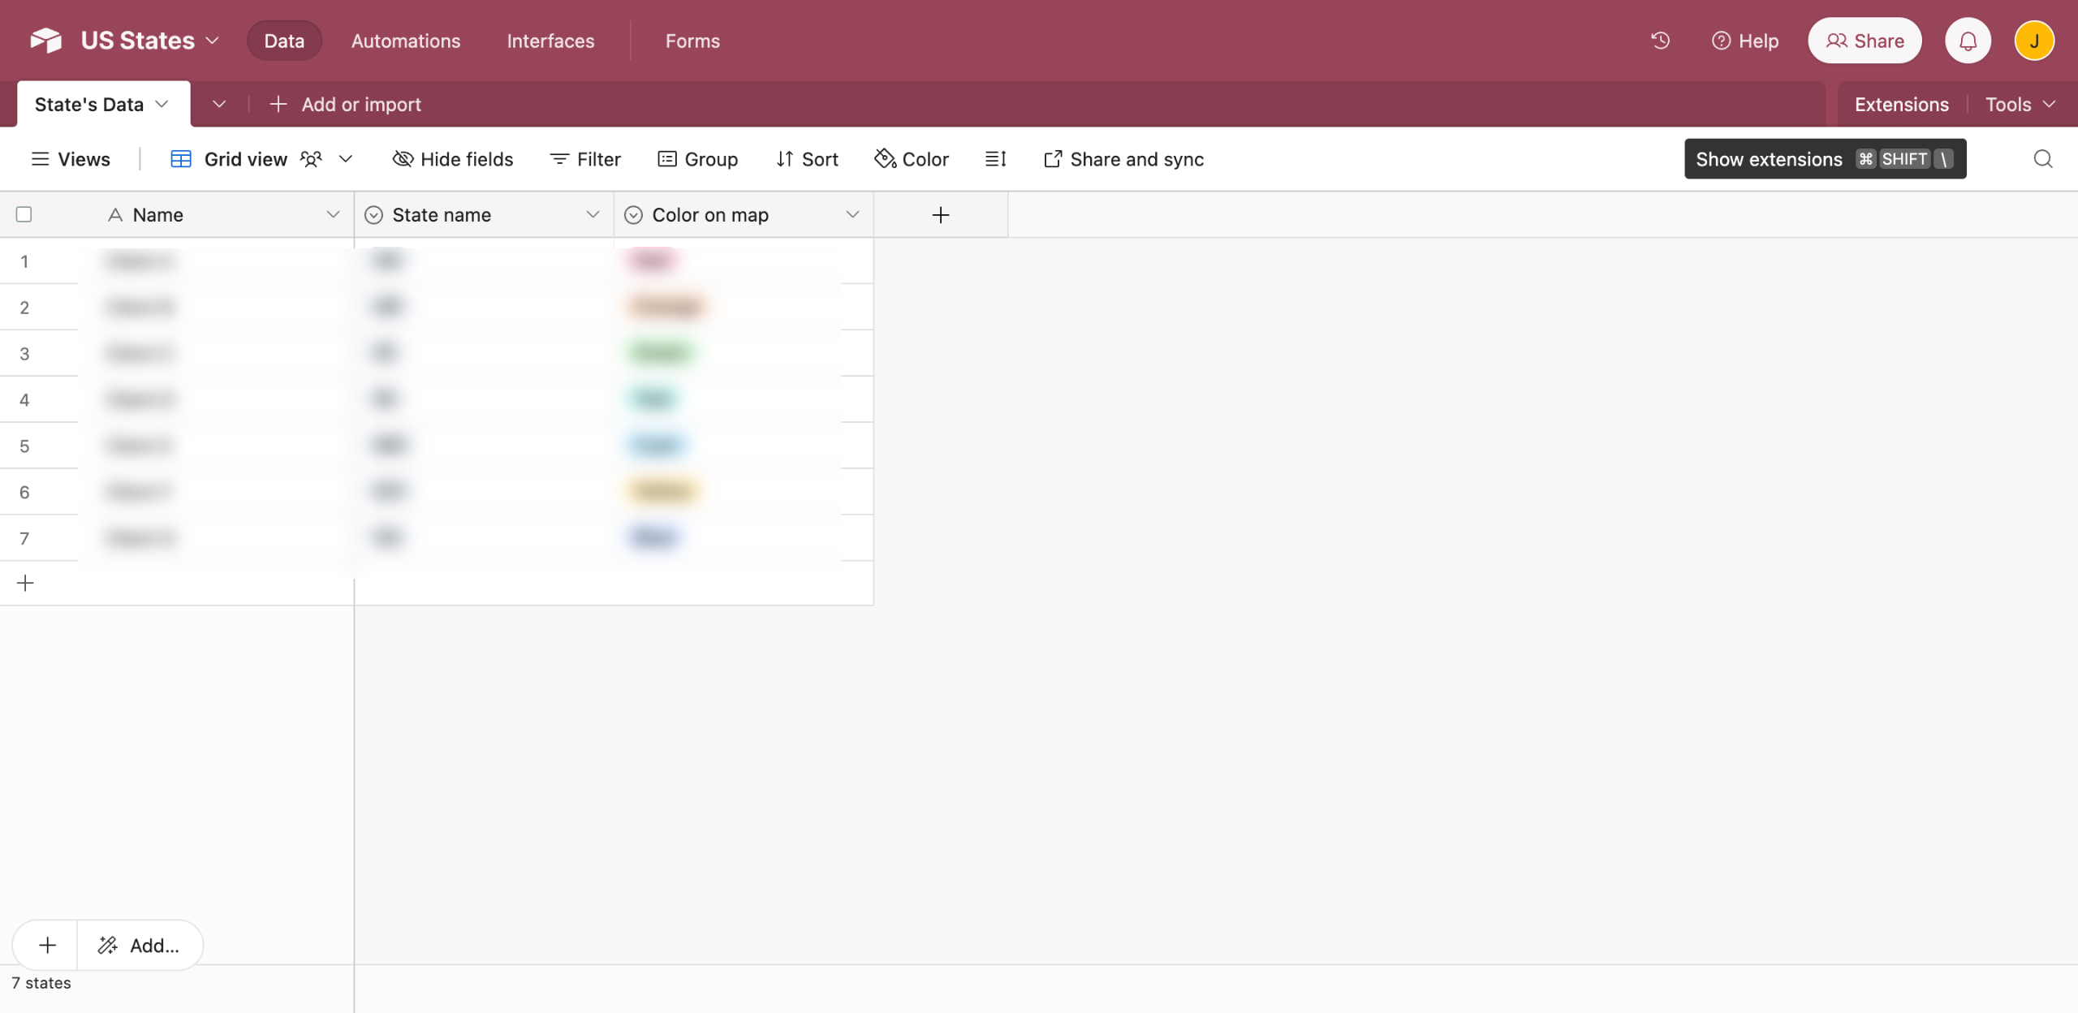
Task: Click the orange color tag in row 2
Action: click(666, 306)
